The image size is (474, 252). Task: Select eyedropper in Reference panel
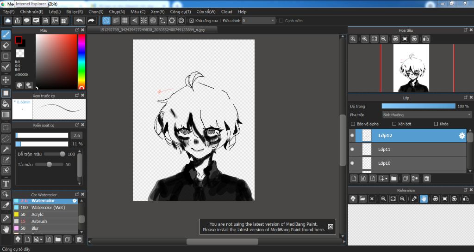coord(414,198)
